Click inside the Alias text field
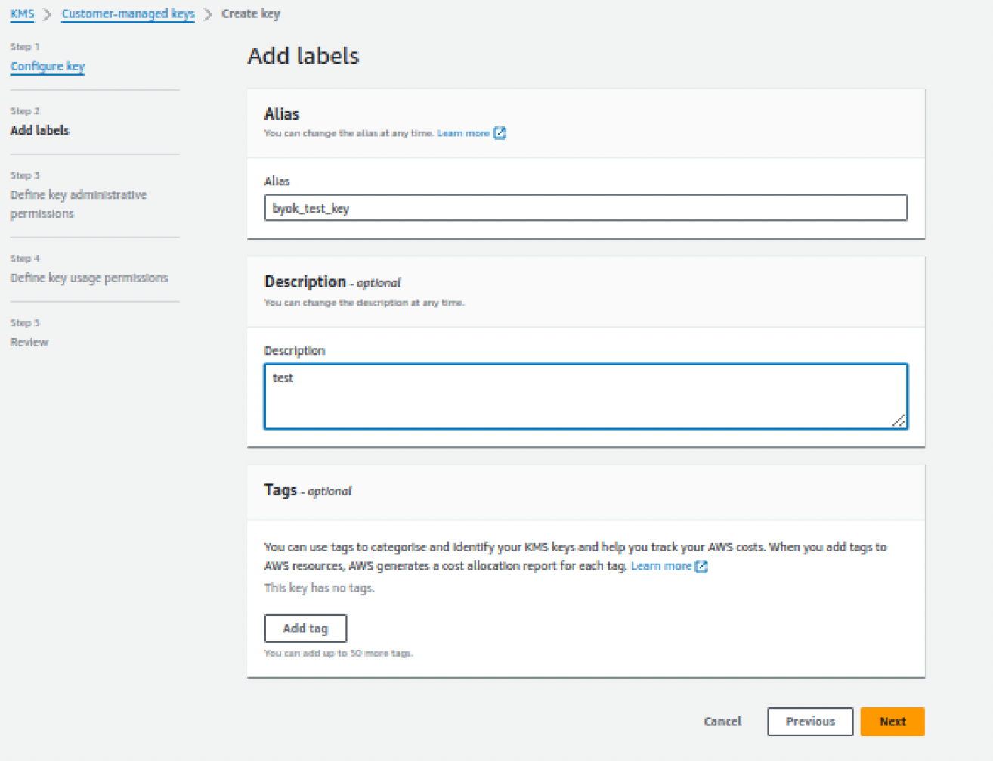This screenshot has width=993, height=761. (586, 207)
